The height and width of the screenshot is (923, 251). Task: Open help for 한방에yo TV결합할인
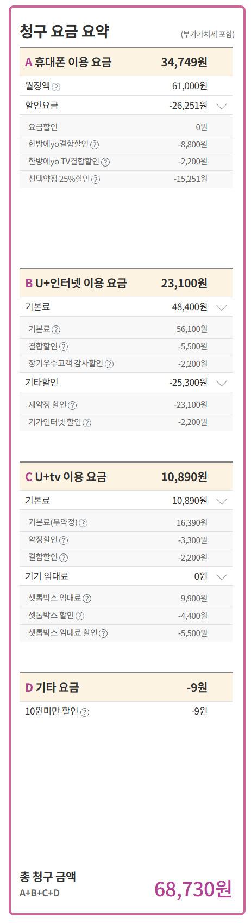105,162
